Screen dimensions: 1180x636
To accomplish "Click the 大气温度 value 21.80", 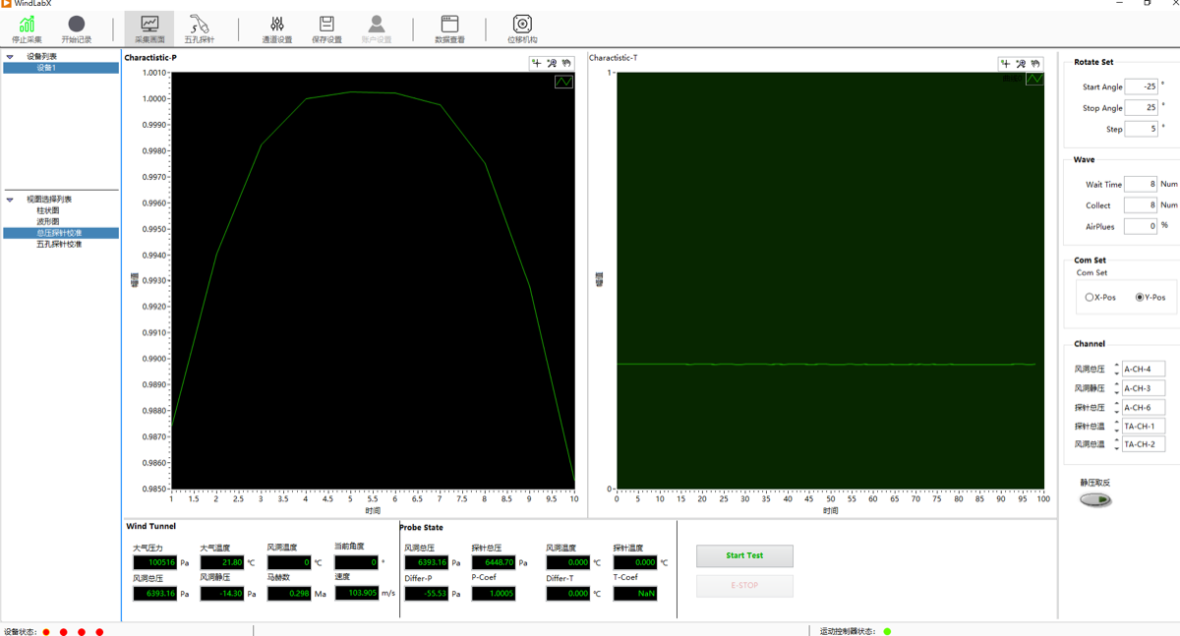I will tap(221, 563).
